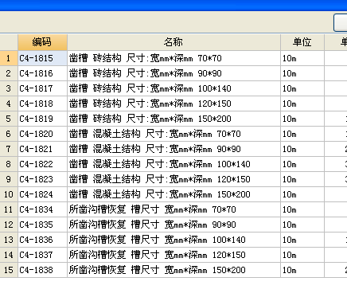Viewport: 347px width, 297px height.
Task: Select code cell C4-1816
Action: 42,73
